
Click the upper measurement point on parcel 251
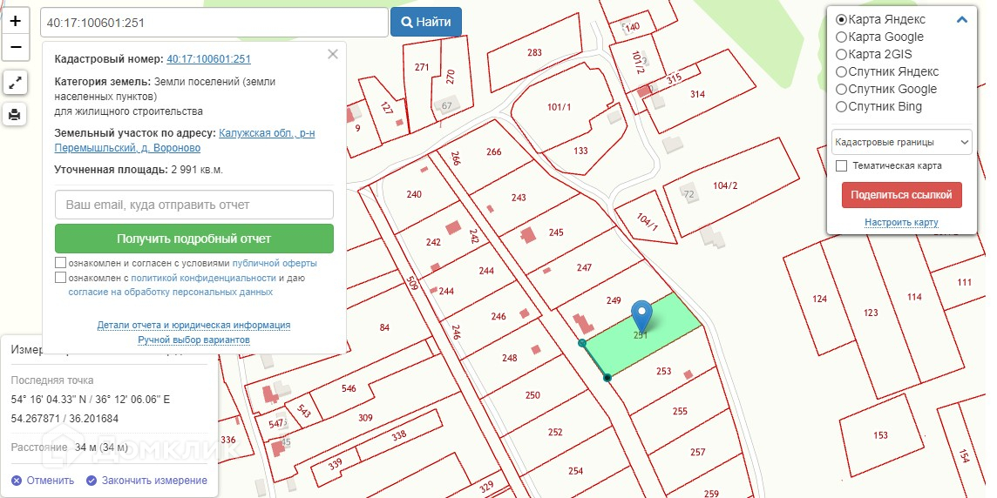tap(582, 343)
